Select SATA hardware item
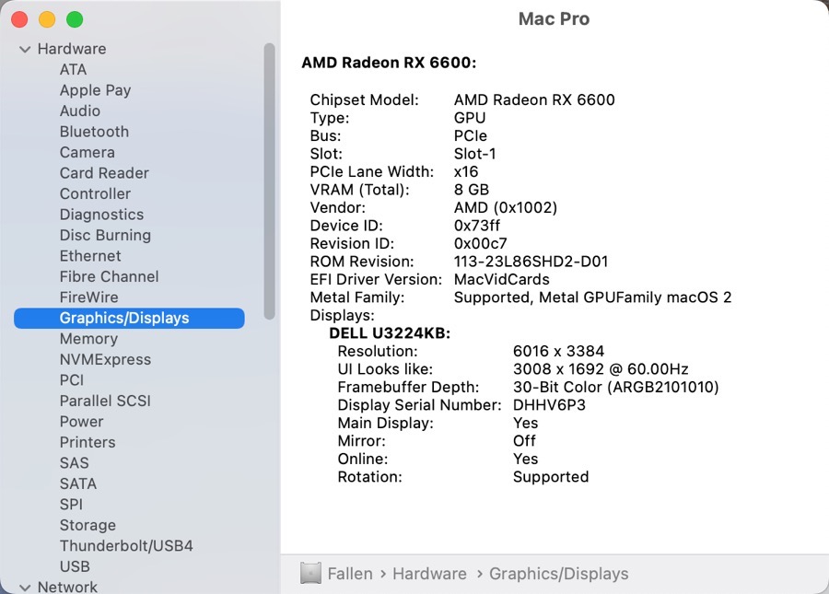 click(78, 483)
